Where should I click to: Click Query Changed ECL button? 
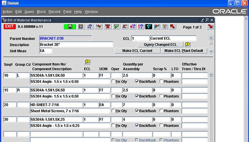[160, 44]
